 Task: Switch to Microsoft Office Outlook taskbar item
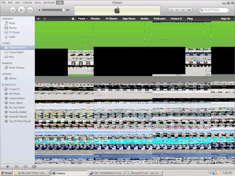point(32,173)
